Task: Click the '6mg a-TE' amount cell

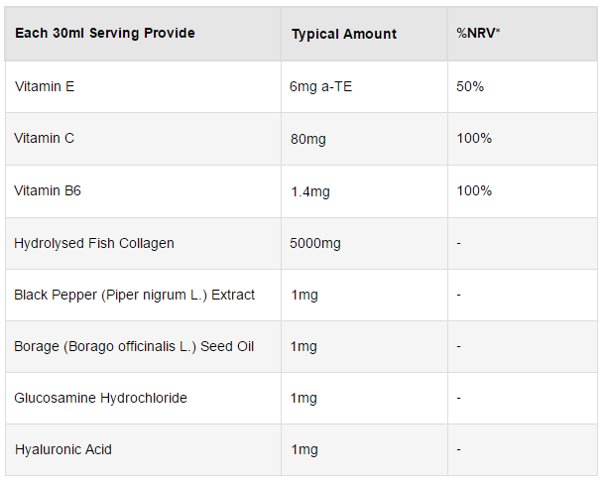Action: pyautogui.click(x=320, y=87)
